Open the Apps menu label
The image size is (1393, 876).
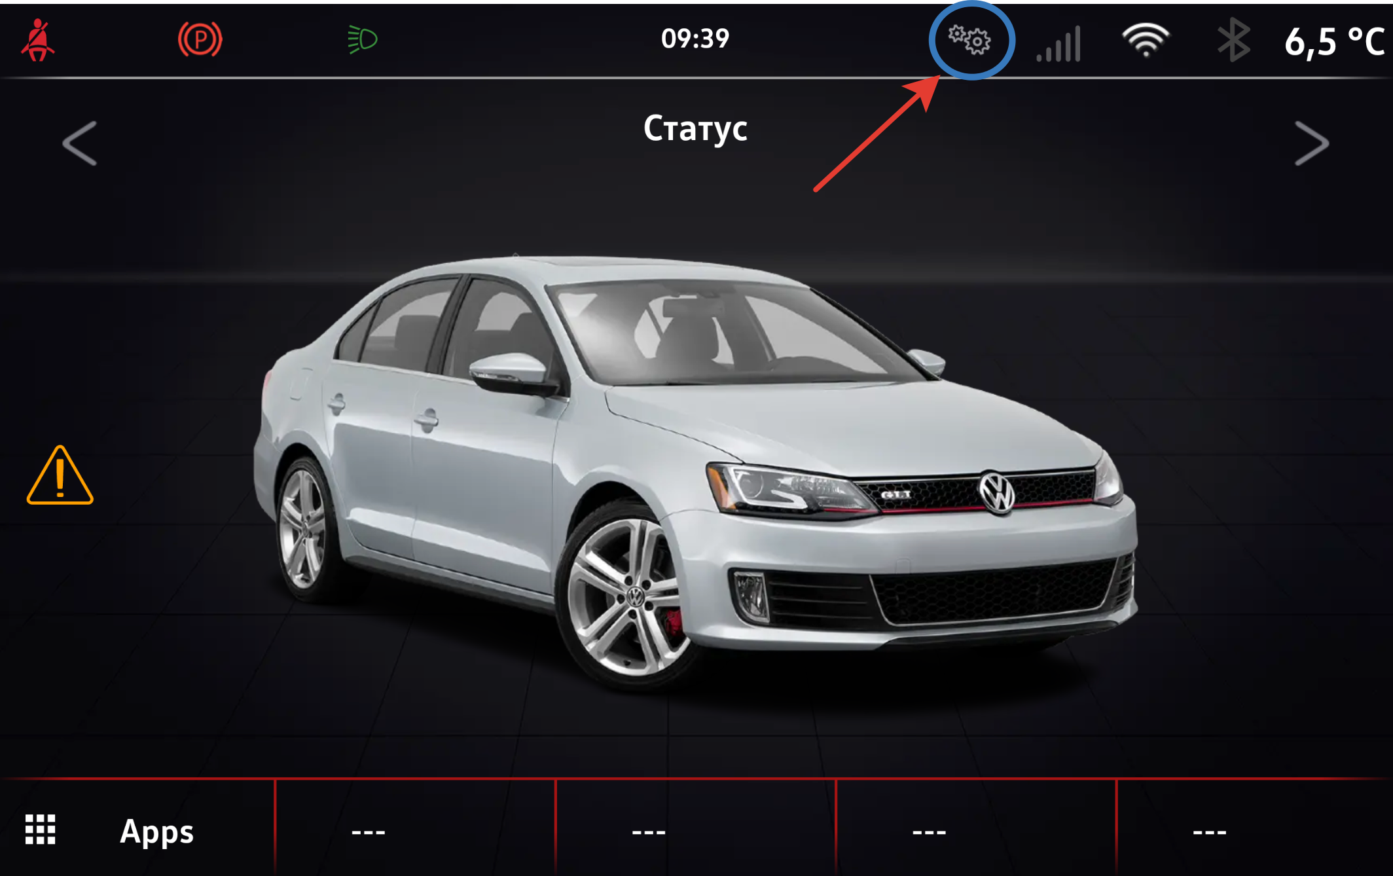click(156, 831)
